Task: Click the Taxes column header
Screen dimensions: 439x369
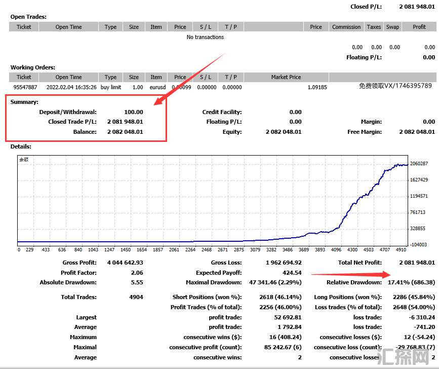Action: tap(374, 27)
